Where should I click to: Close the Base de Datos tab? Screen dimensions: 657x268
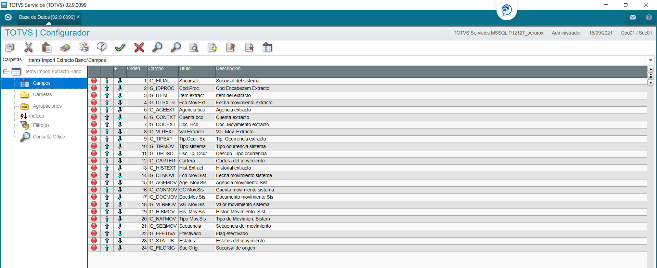[x=78, y=17]
